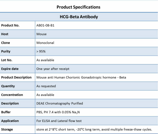This screenshot has height=134, width=158.
Task: Click DEAE Chromatography Purified text
Action: click(x=60, y=104)
